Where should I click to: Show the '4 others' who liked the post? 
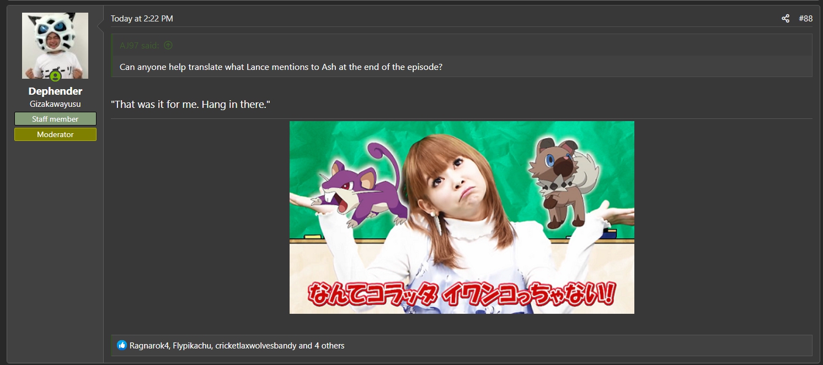[329, 346]
